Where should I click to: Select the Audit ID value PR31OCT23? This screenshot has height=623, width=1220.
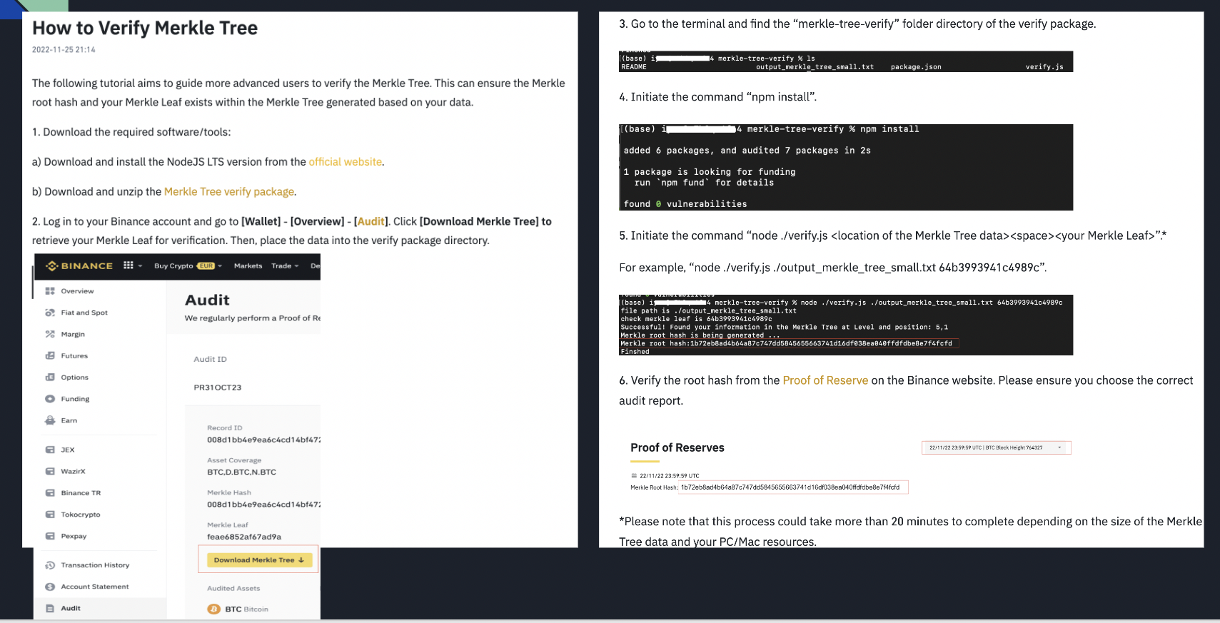(x=218, y=388)
